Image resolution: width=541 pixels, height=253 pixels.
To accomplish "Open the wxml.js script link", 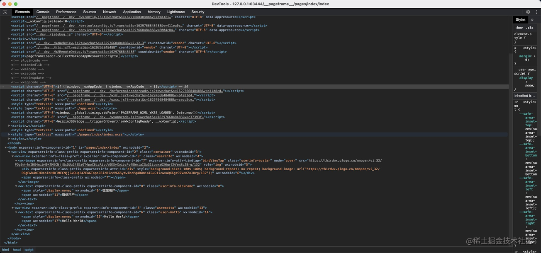I will (x=131, y=95).
